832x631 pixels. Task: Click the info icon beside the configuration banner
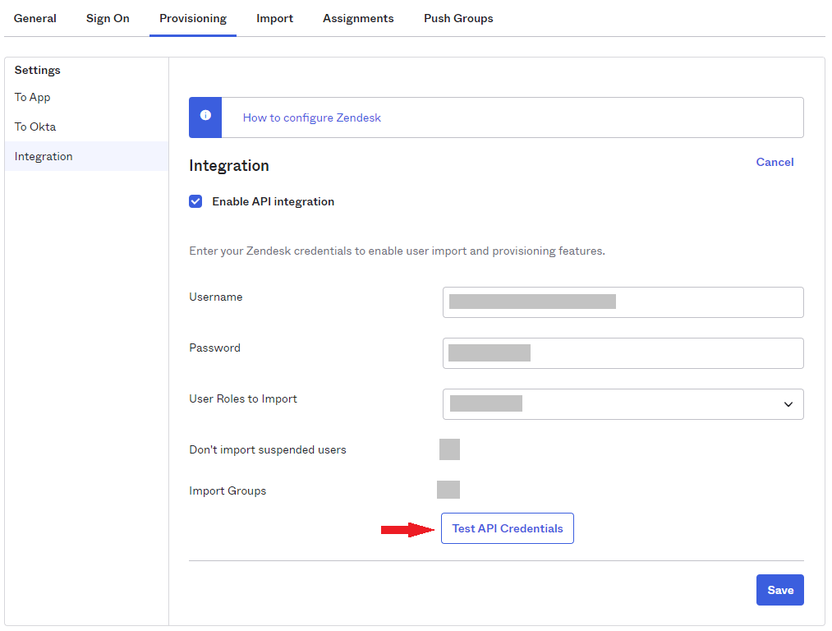click(205, 117)
